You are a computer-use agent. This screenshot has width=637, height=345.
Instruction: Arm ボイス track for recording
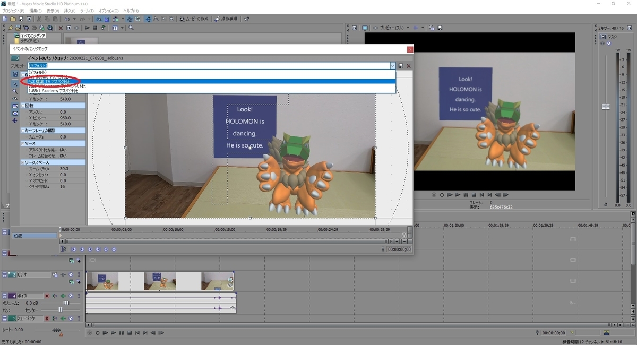(x=47, y=296)
